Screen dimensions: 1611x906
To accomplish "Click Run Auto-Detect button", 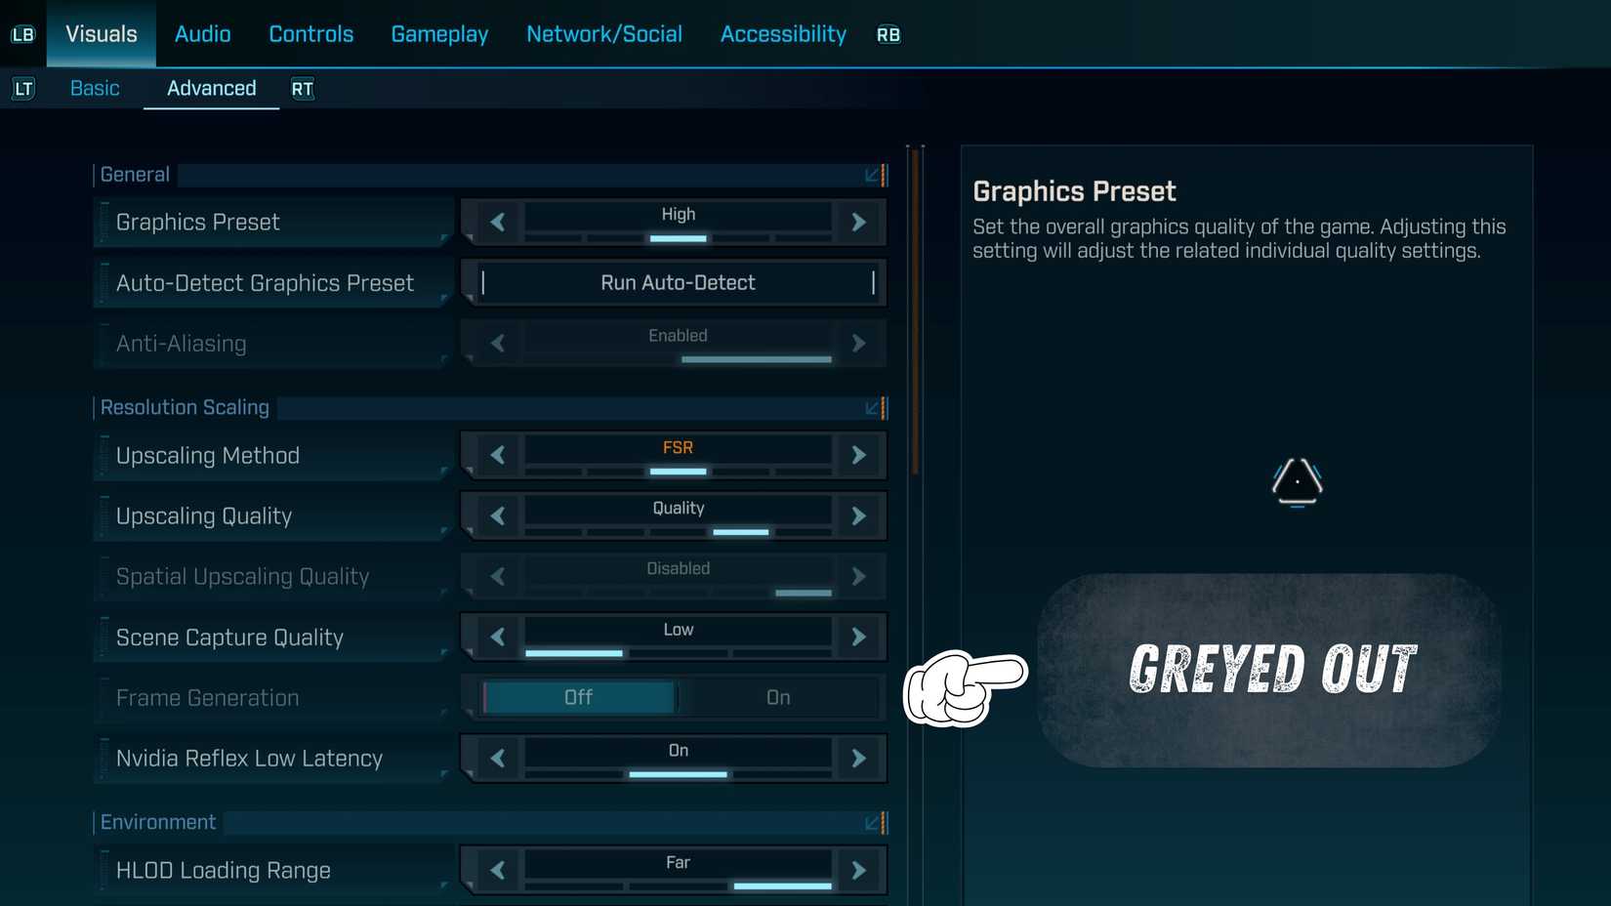I will [x=678, y=283].
